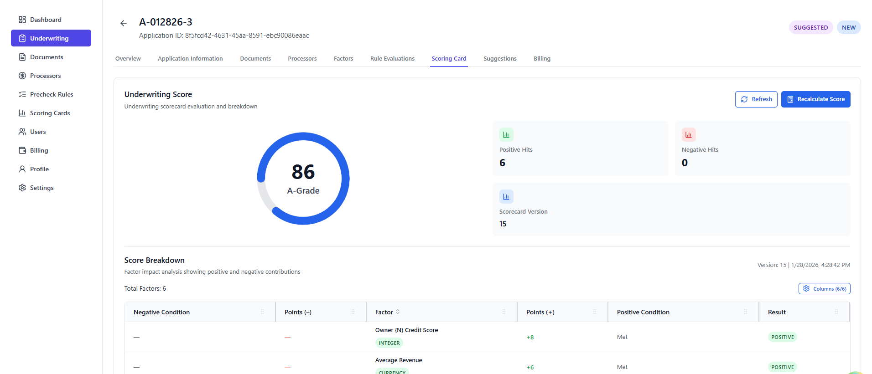Click the Total Factors: 6 label
872x374 pixels.
coord(145,289)
